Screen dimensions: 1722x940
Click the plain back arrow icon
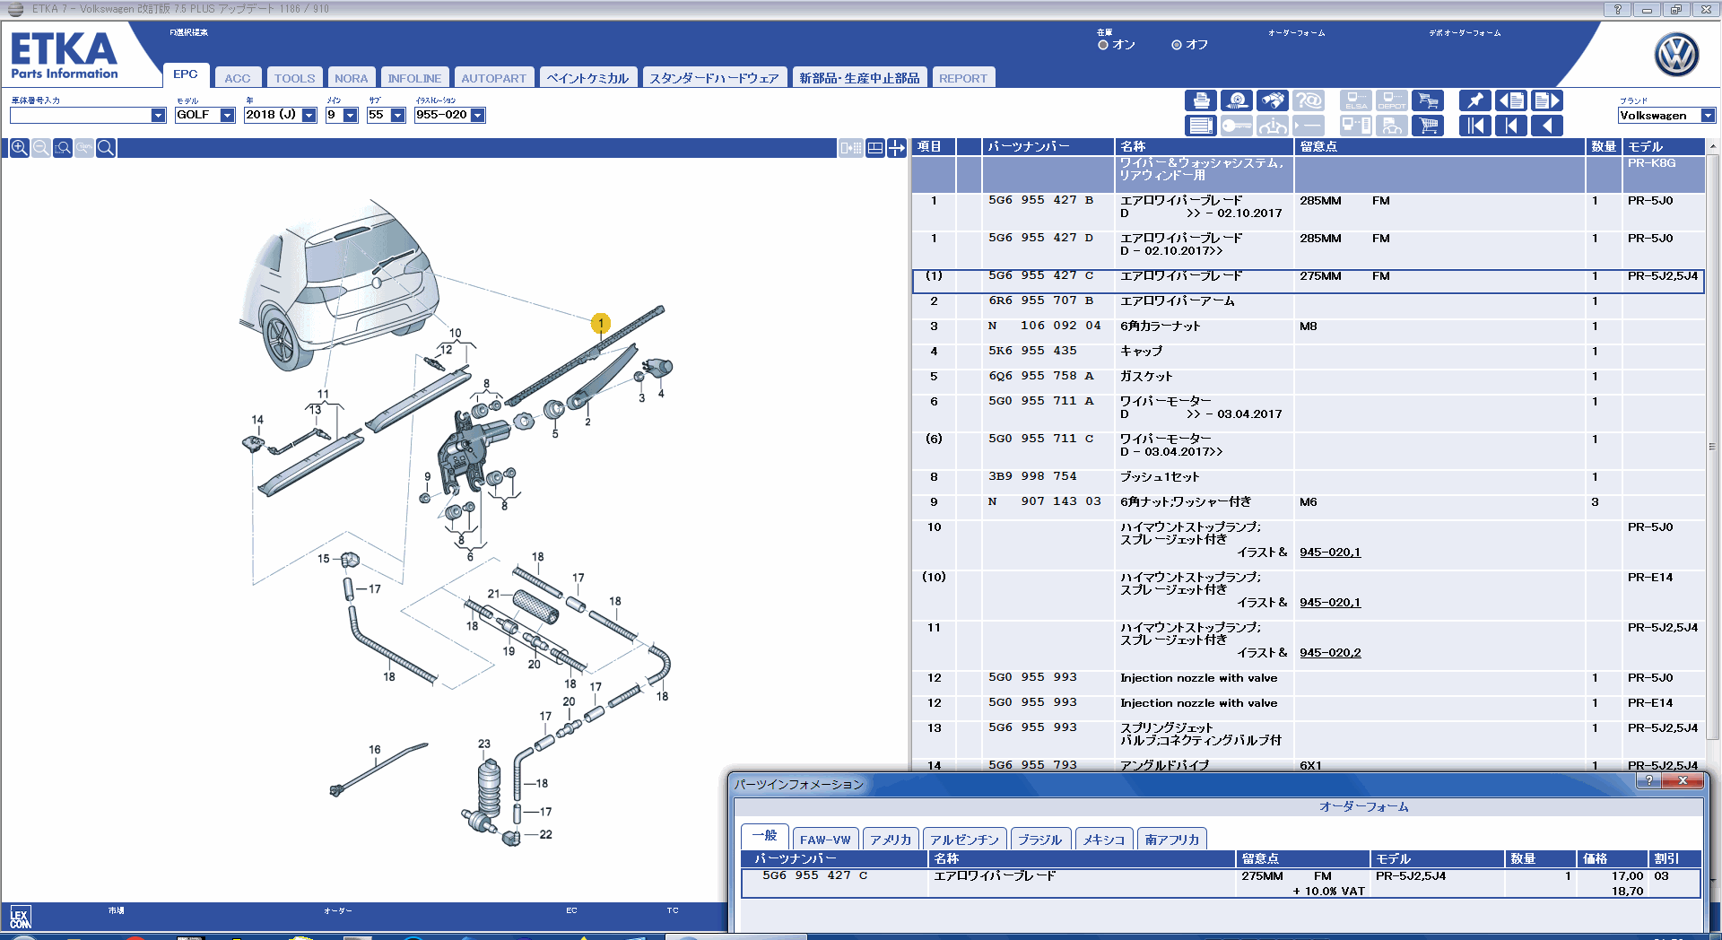coord(1546,126)
